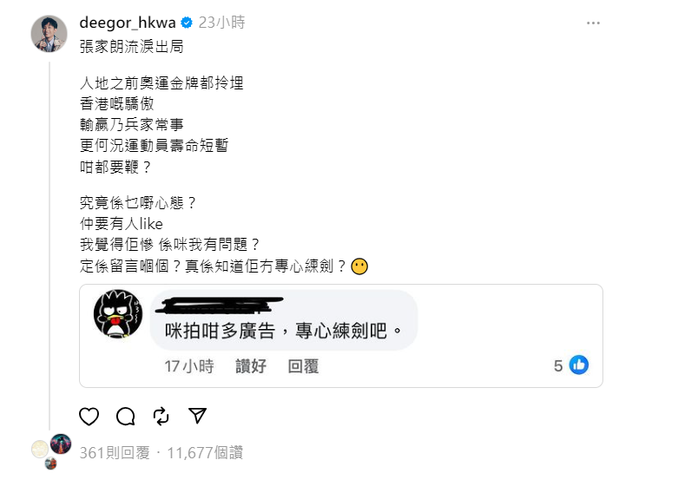Repost using the circular arrows icon
Screen dimensions: 678x480
coord(161,417)
